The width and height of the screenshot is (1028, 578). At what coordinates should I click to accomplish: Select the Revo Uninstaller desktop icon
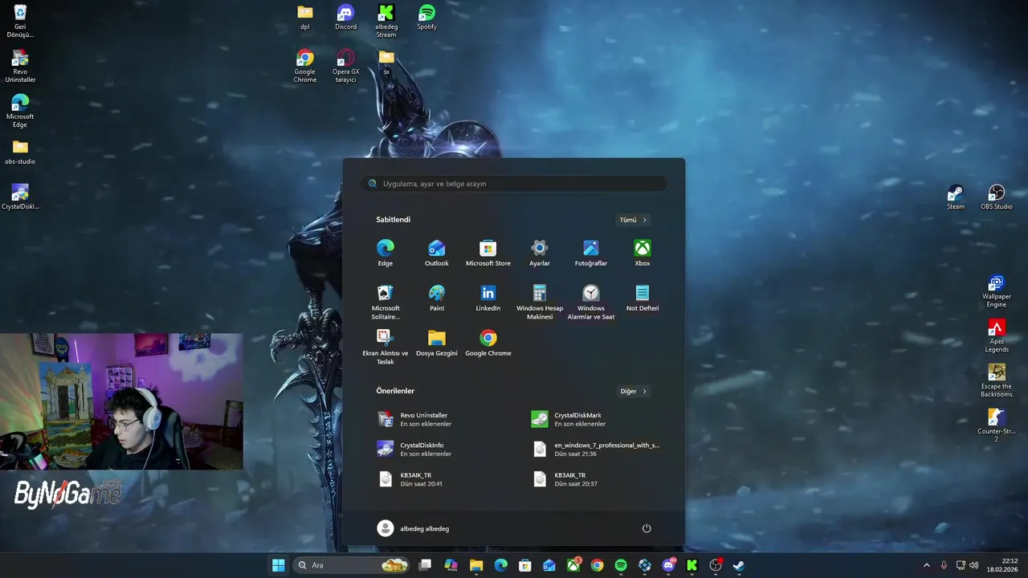[20, 66]
